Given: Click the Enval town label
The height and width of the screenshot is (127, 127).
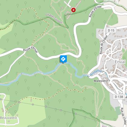Looking at the screenshot, I should click(120, 62).
